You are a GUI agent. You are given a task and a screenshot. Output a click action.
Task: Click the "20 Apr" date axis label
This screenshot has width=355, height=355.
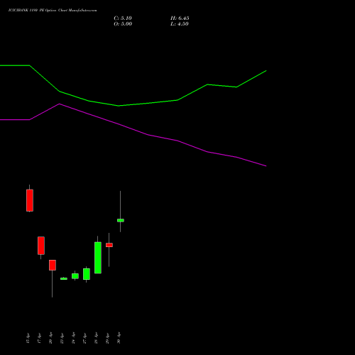50,338
